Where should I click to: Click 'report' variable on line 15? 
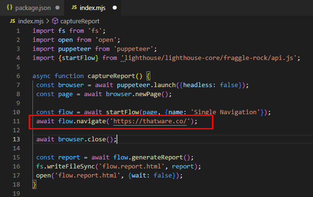coord(69,158)
